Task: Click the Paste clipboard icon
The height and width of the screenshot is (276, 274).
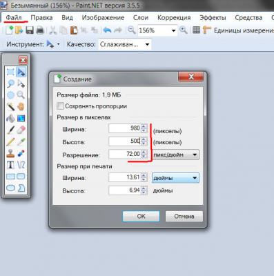Action: coord(74,30)
